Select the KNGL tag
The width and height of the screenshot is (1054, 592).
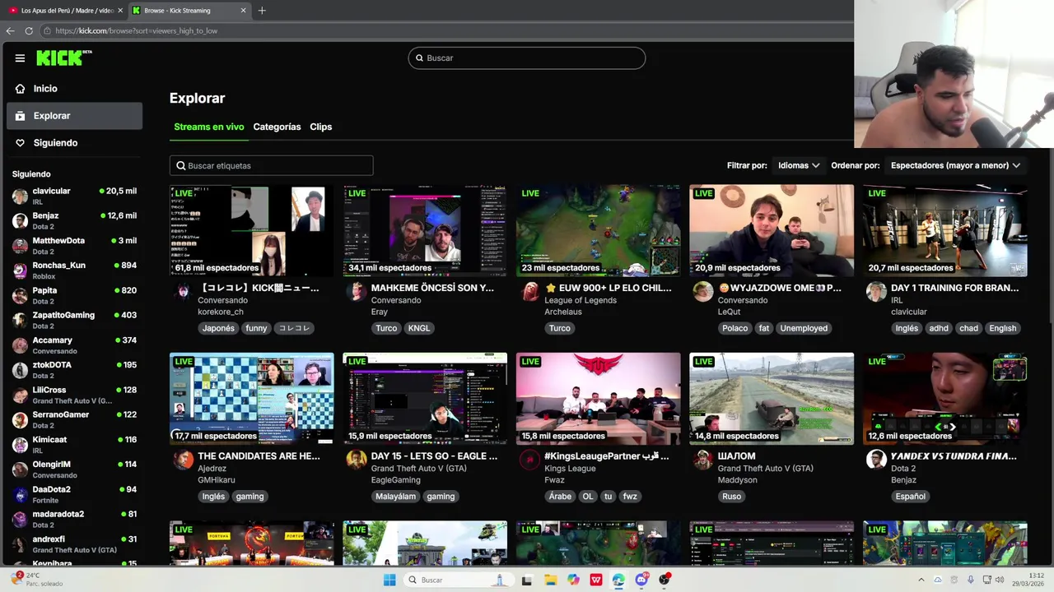419,328
